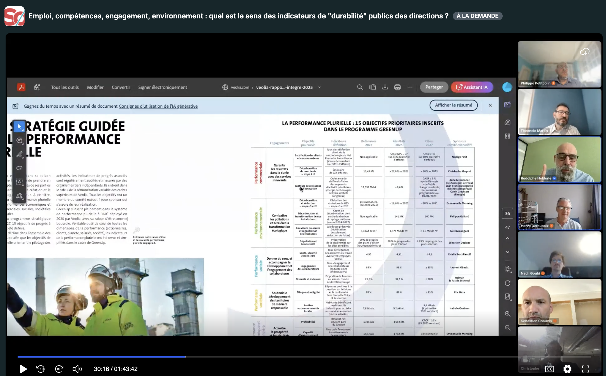Click the Christophe Maquet sponsor cell
This screenshot has width=606, height=376.
pos(459,171)
